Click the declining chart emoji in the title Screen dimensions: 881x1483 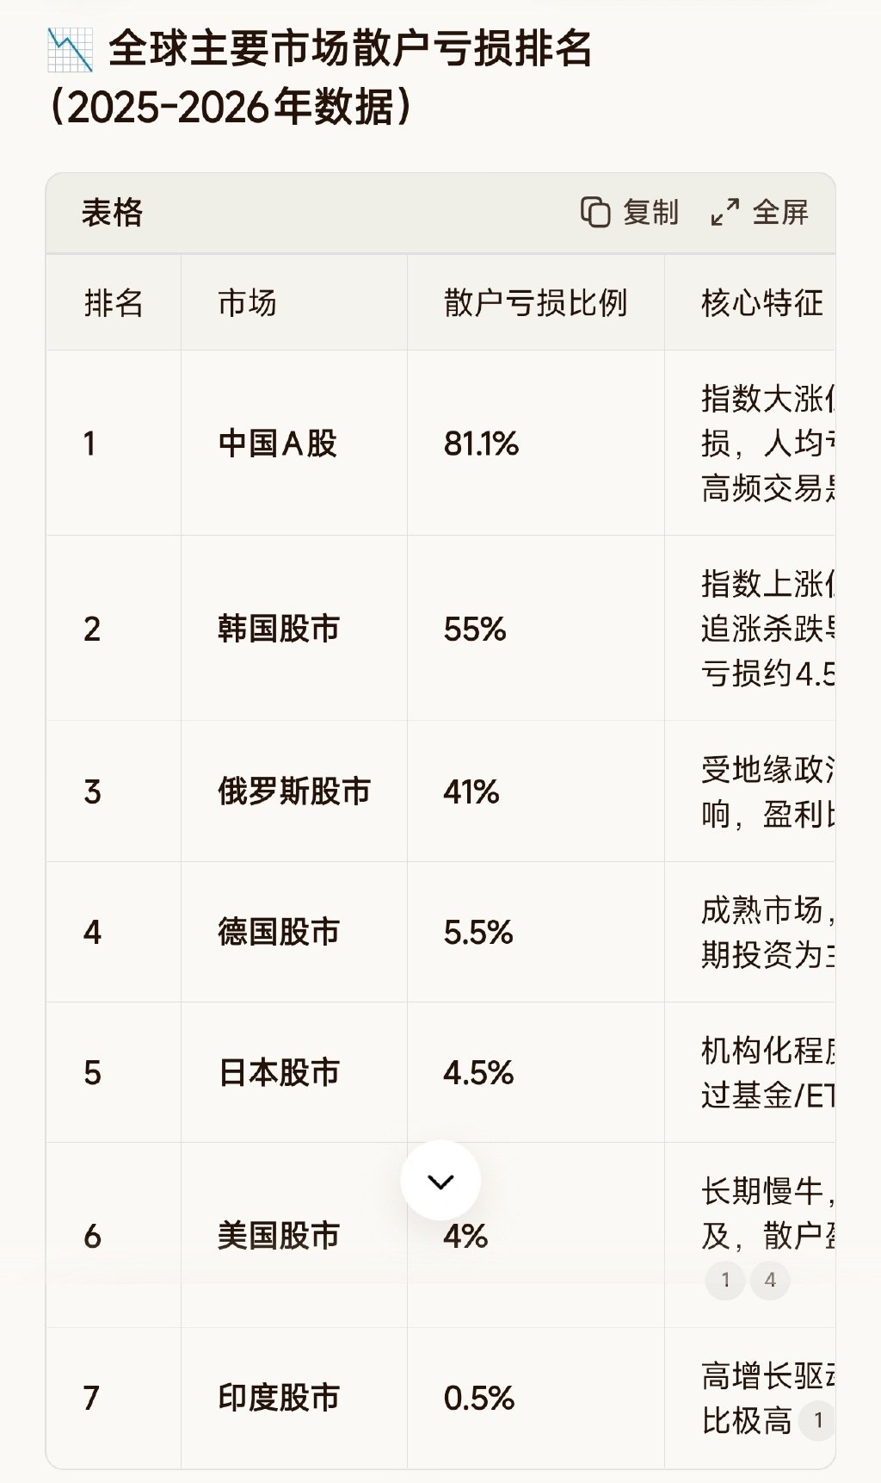click(x=70, y=50)
